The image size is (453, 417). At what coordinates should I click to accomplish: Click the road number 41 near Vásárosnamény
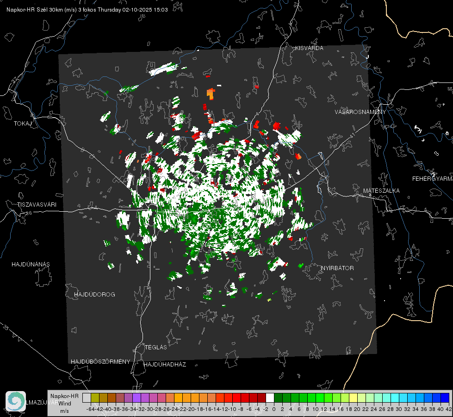[352, 136]
